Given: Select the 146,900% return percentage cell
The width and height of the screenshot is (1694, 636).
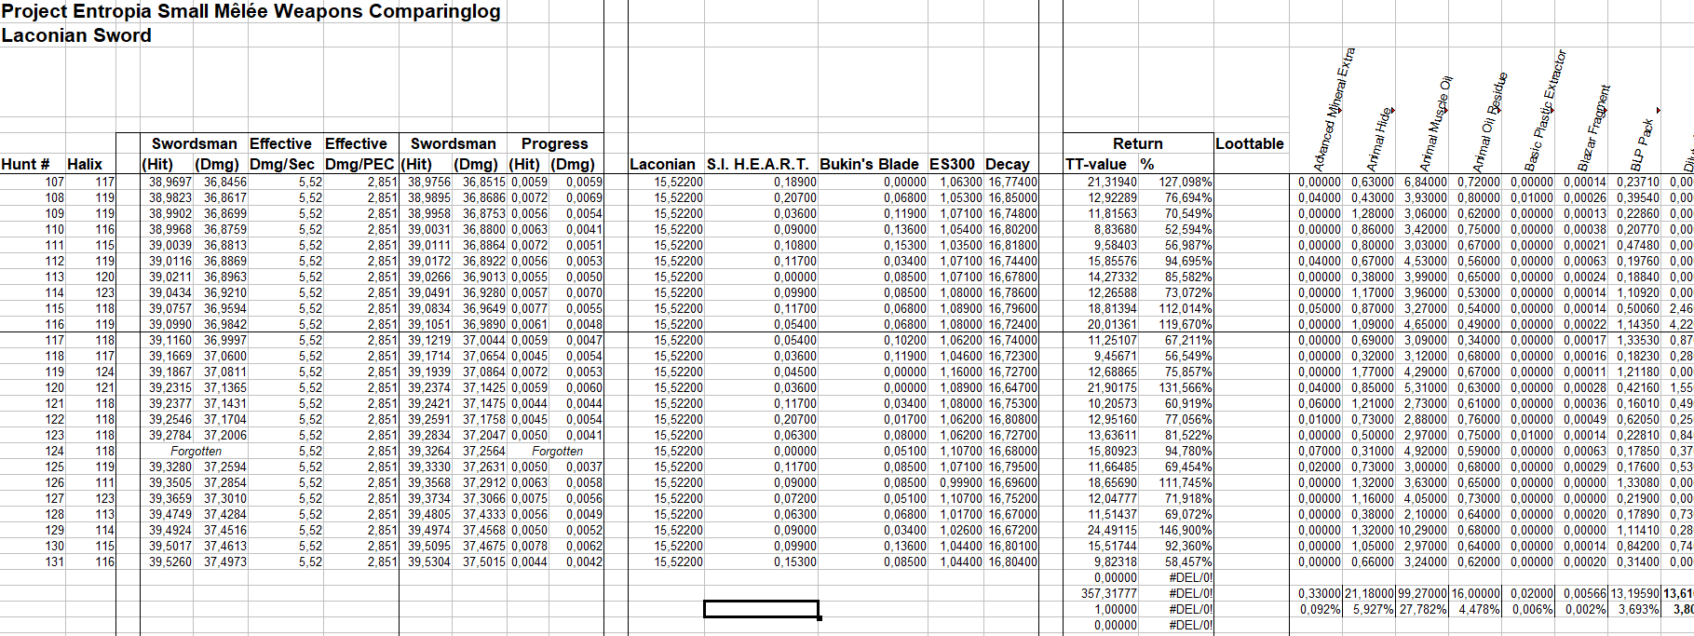Looking at the screenshot, I should coord(1186,531).
